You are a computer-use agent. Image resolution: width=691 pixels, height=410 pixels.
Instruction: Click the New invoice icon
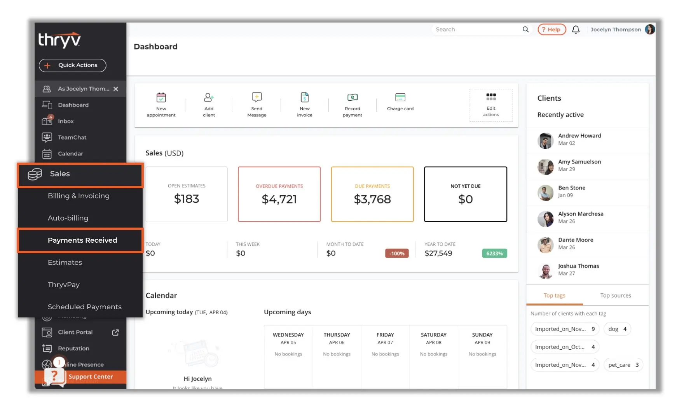coord(305,97)
